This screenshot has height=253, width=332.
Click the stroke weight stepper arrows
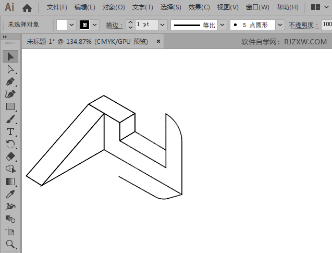[x=130, y=25]
